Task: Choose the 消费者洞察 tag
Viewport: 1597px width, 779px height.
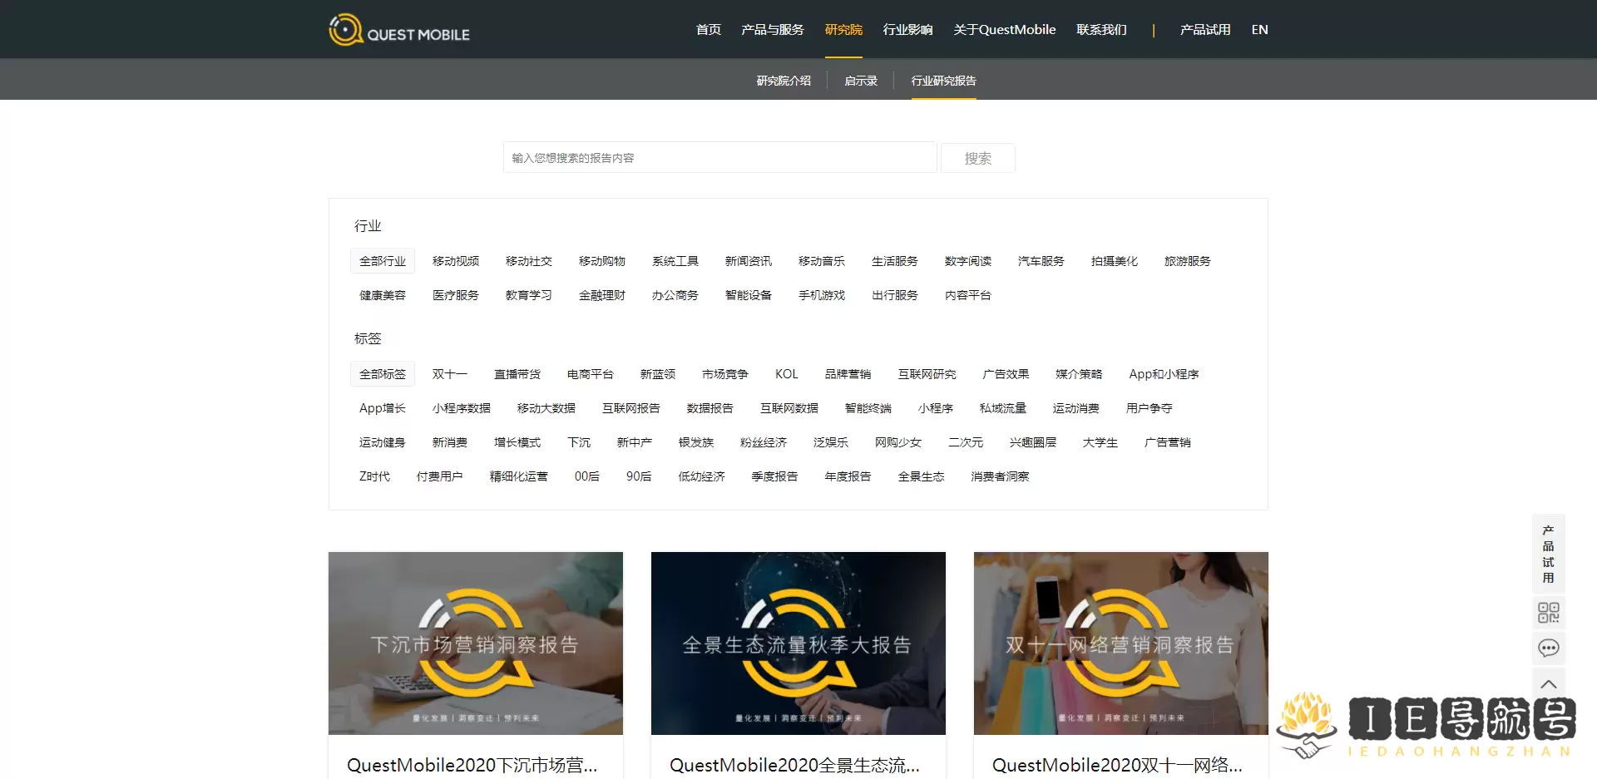Action: pyautogui.click(x=1001, y=476)
